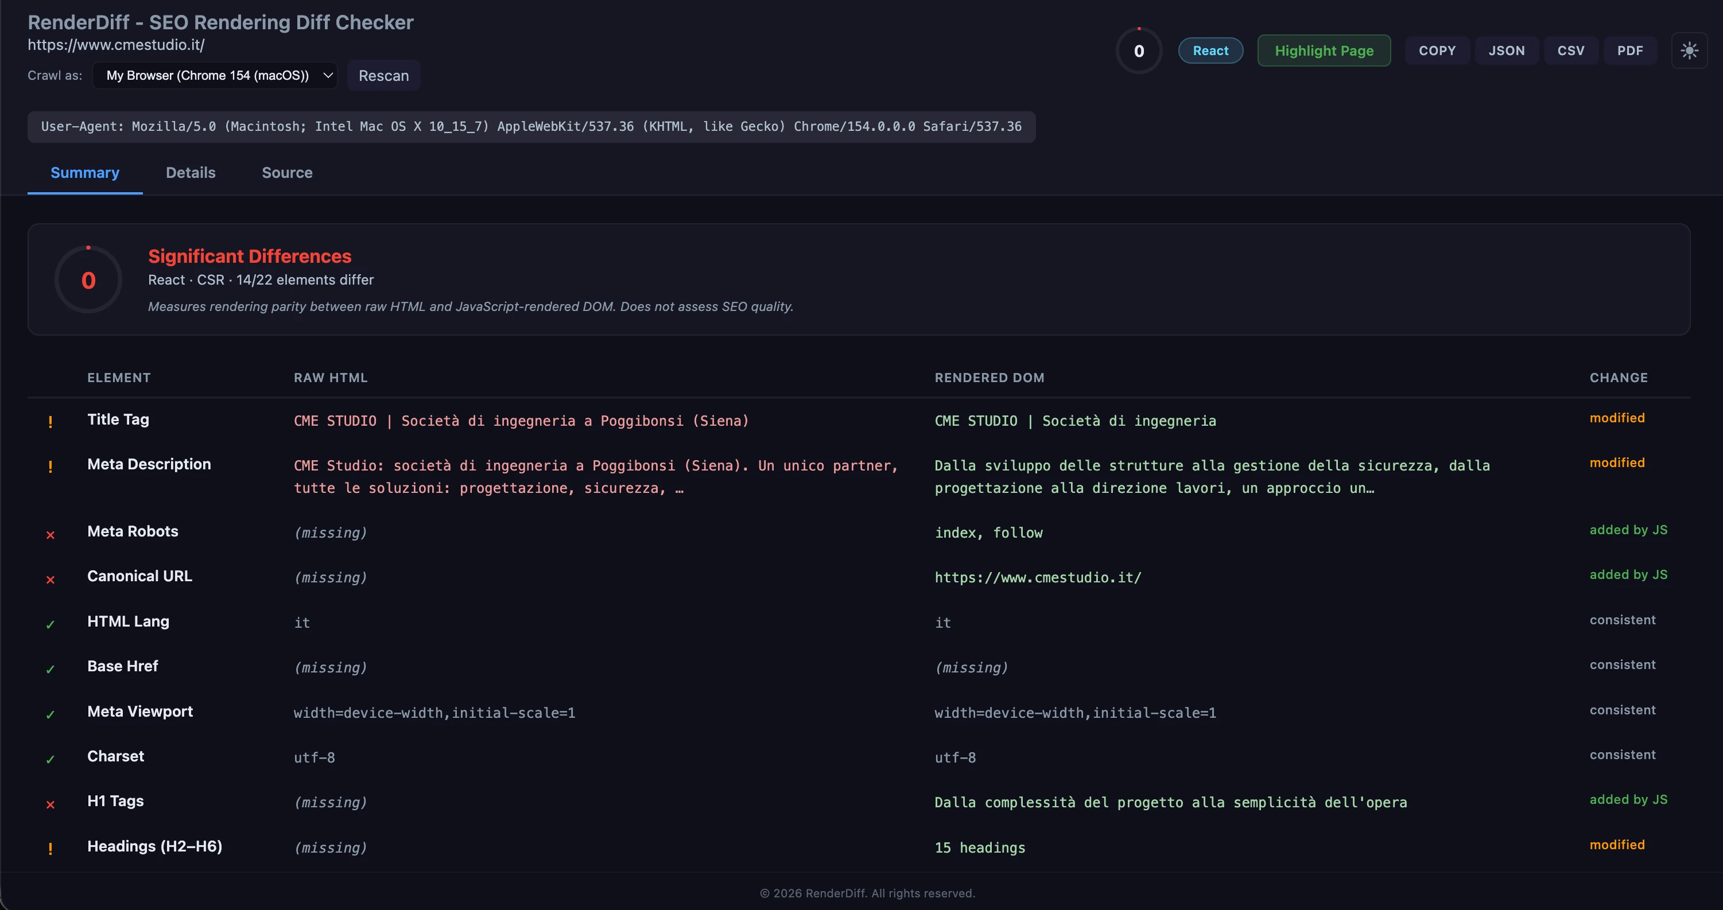Click the RAW HTML column header
Viewport: 1723px width, 910px height.
pos(331,378)
